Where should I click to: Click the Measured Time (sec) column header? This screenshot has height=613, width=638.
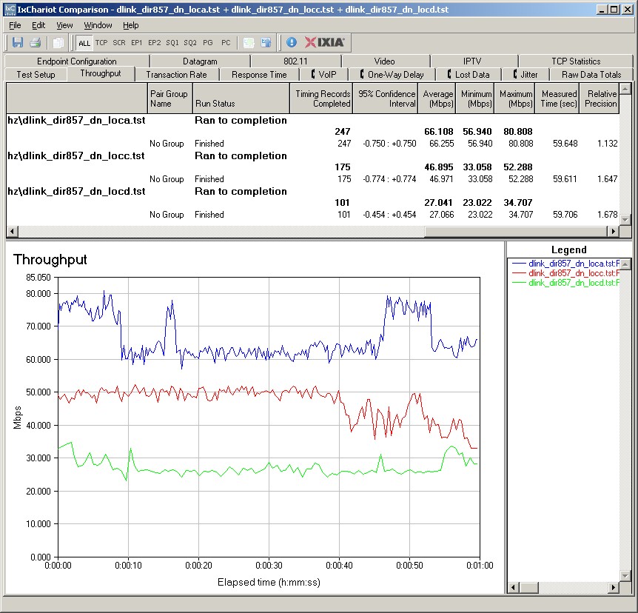[558, 98]
